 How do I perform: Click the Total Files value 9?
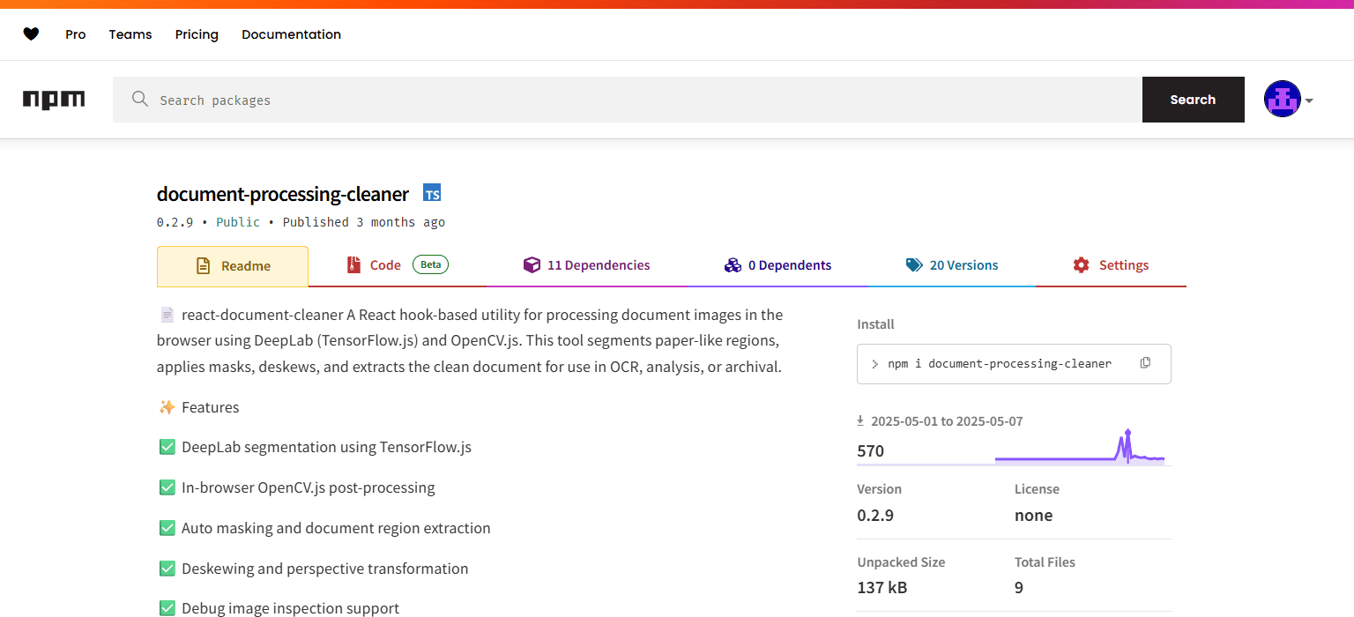(1019, 588)
